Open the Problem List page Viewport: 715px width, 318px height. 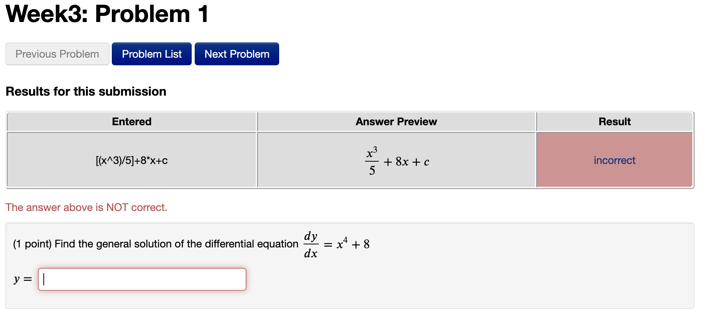click(x=151, y=54)
